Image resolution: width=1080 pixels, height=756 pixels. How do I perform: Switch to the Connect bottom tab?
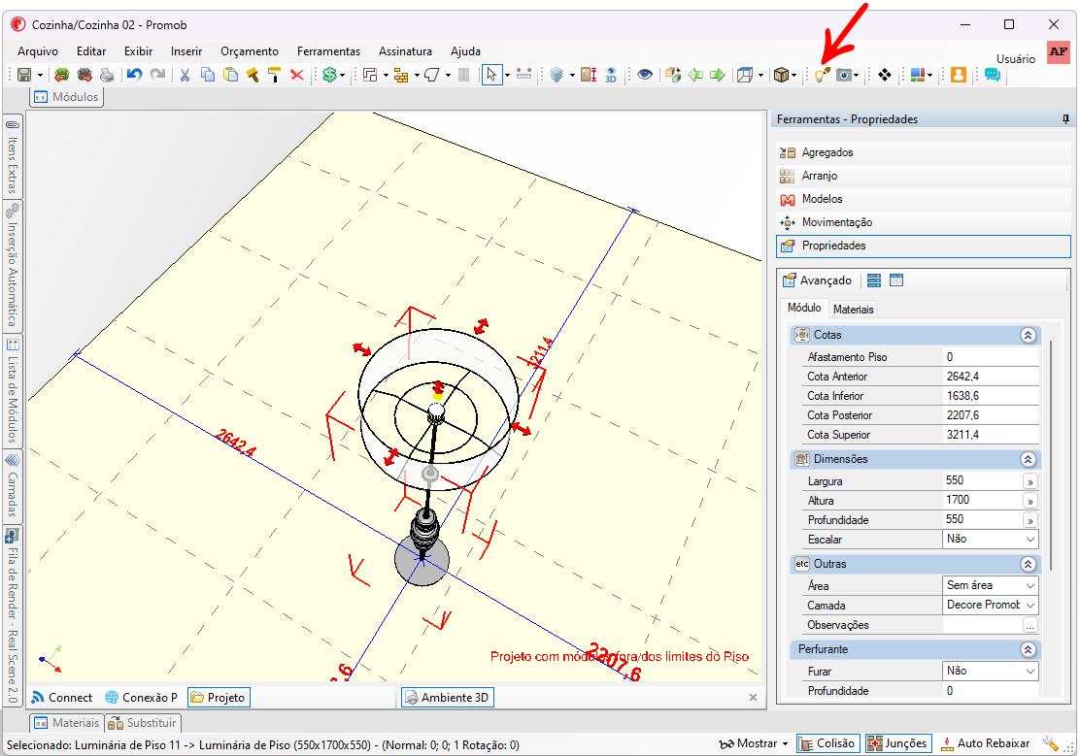[x=62, y=698]
